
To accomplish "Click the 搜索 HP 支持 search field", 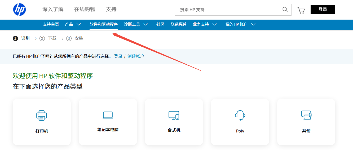I will [228, 10].
